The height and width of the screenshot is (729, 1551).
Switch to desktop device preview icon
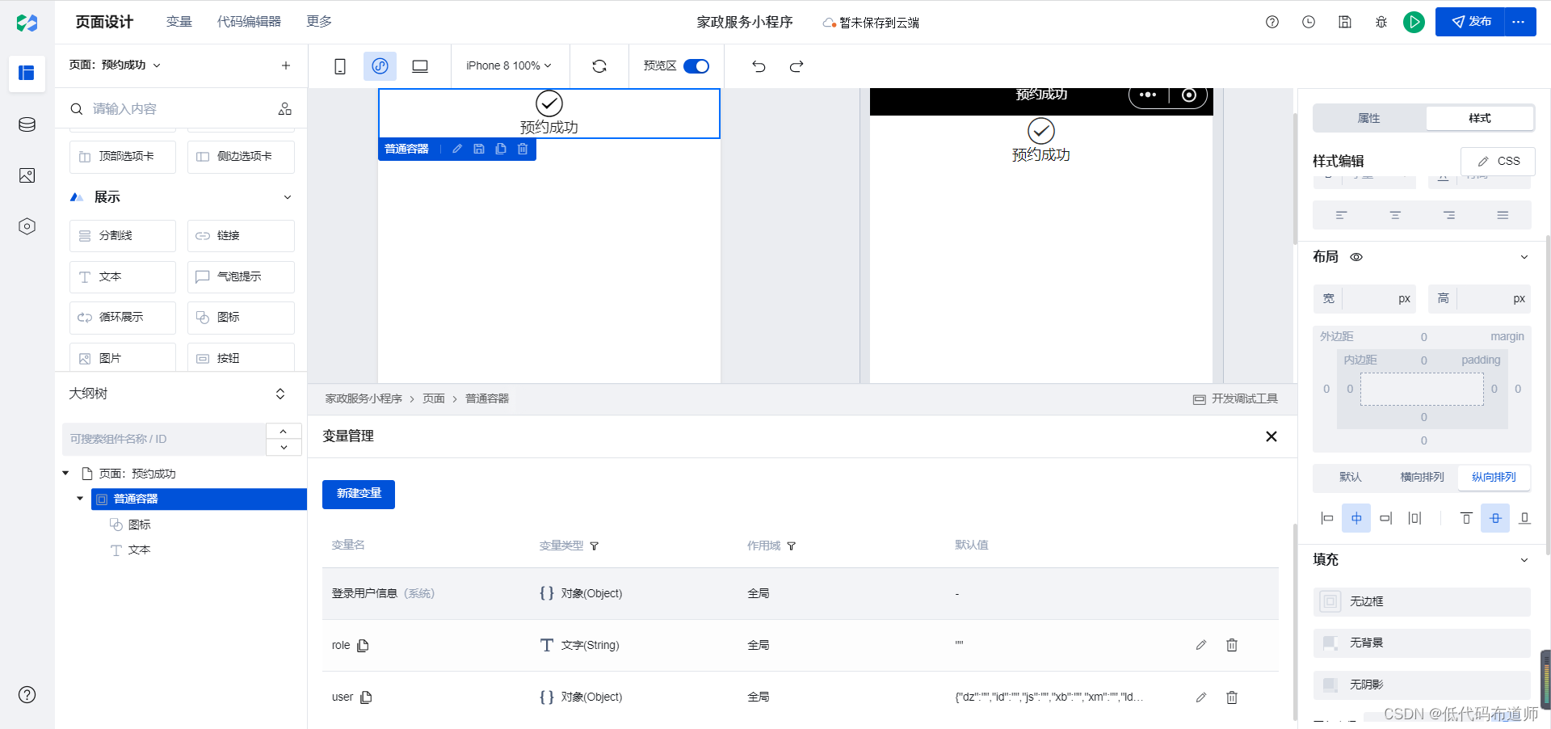[420, 66]
